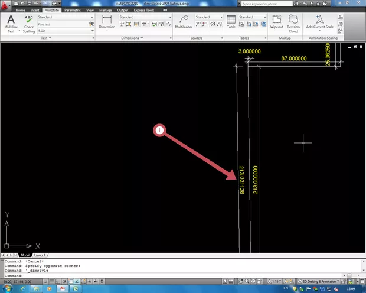Expand the dimension style Standard dropdown
This screenshot has height=293, width=366.
145,17
